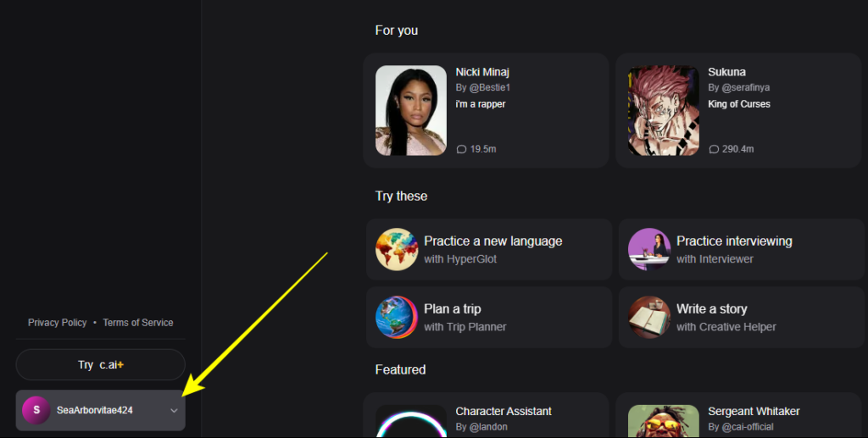868x438 pixels.
Task: Open the Sergeant Whitaker avatar
Action: [x=663, y=421]
